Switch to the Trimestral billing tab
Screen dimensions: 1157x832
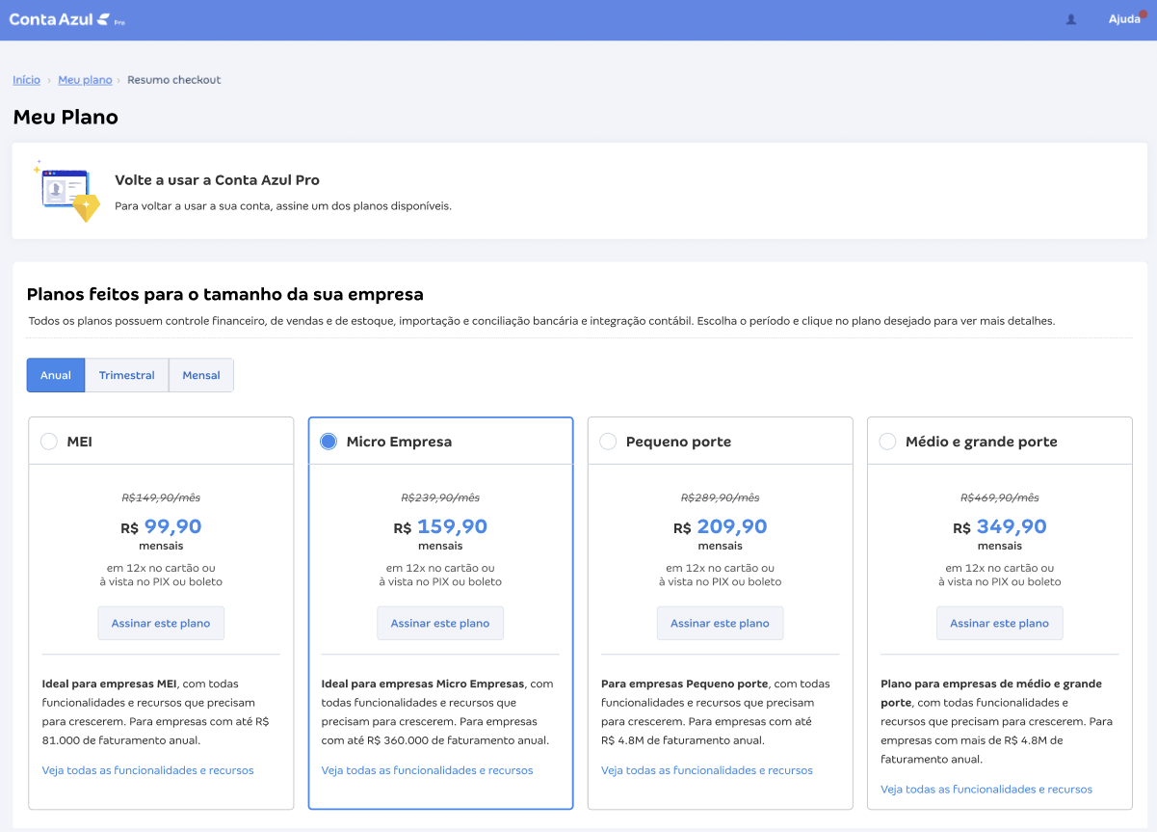point(127,375)
